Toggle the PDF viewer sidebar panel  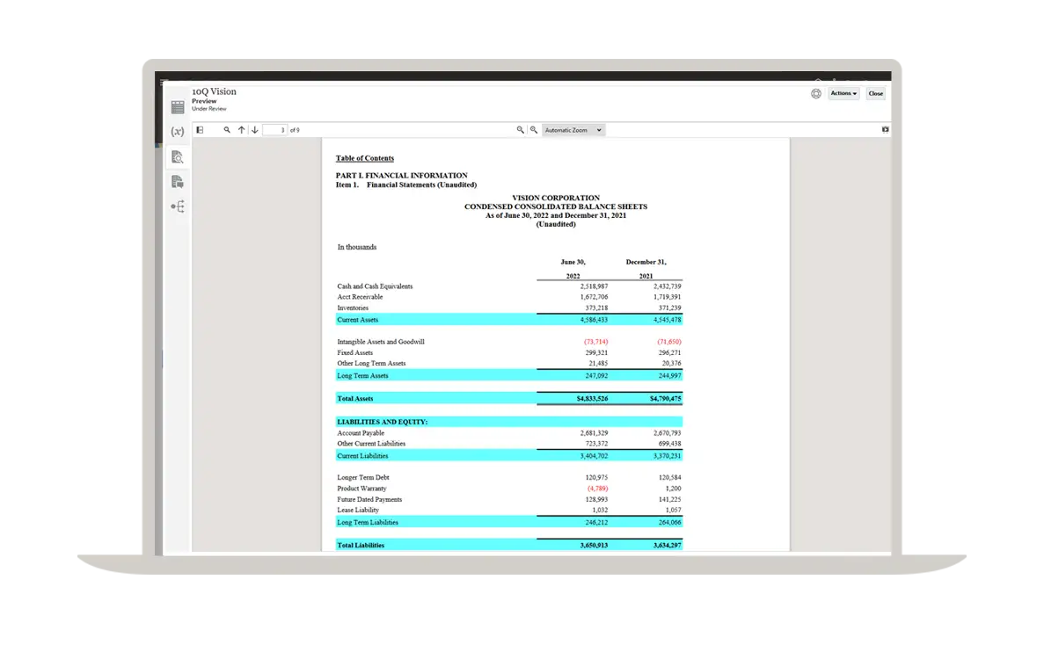tap(200, 130)
